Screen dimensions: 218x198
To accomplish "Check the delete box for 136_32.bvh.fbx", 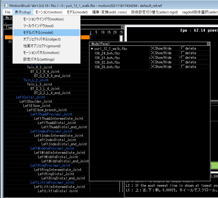I will pyautogui.click(x=183, y=62).
